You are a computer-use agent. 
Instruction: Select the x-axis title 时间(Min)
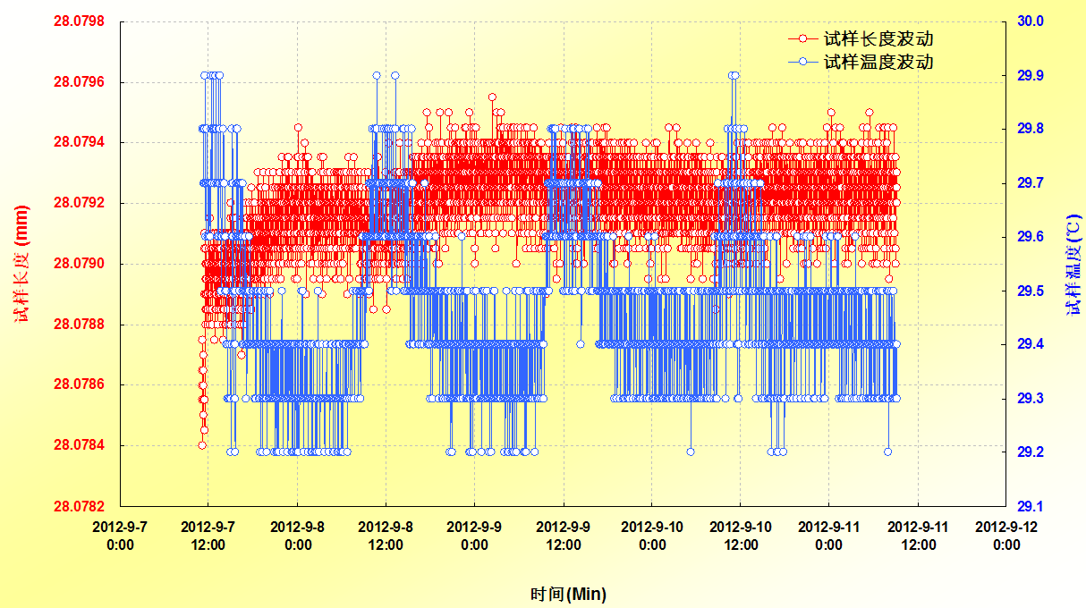coord(567,594)
